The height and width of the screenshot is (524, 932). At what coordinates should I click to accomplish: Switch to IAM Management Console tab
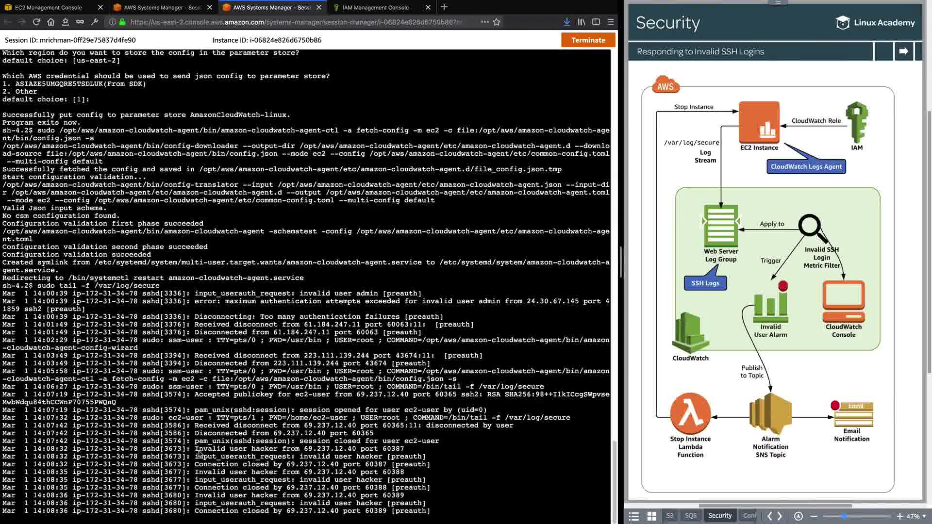click(375, 7)
